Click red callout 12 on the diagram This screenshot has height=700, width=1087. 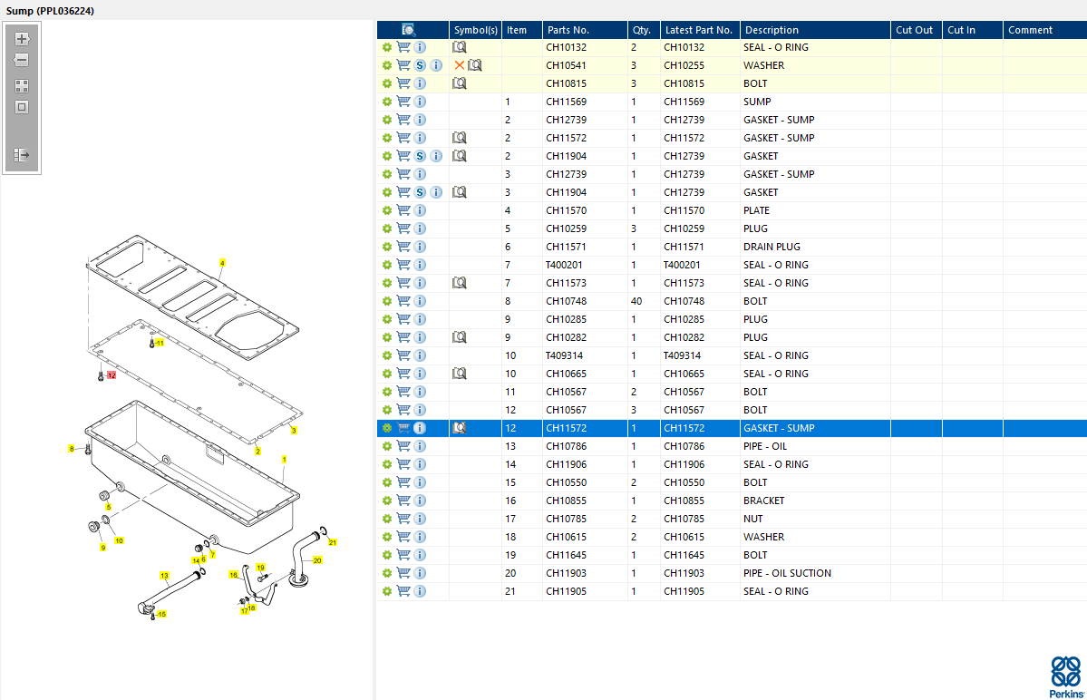pyautogui.click(x=112, y=374)
